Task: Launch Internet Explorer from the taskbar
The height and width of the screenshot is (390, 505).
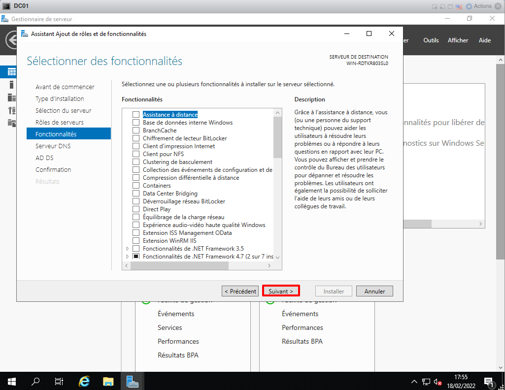Action: (x=84, y=381)
